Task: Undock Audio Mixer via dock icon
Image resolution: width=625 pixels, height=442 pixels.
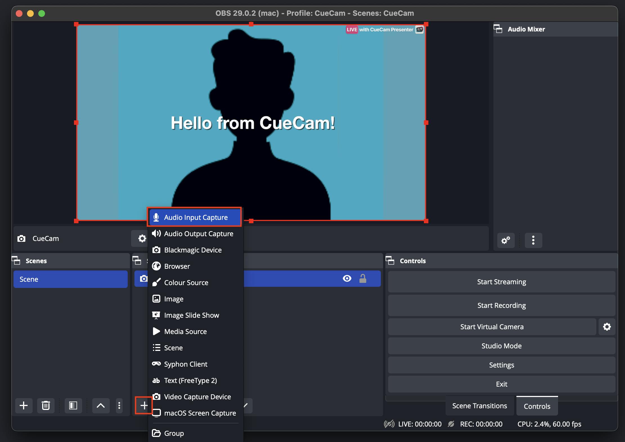Action: tap(498, 29)
